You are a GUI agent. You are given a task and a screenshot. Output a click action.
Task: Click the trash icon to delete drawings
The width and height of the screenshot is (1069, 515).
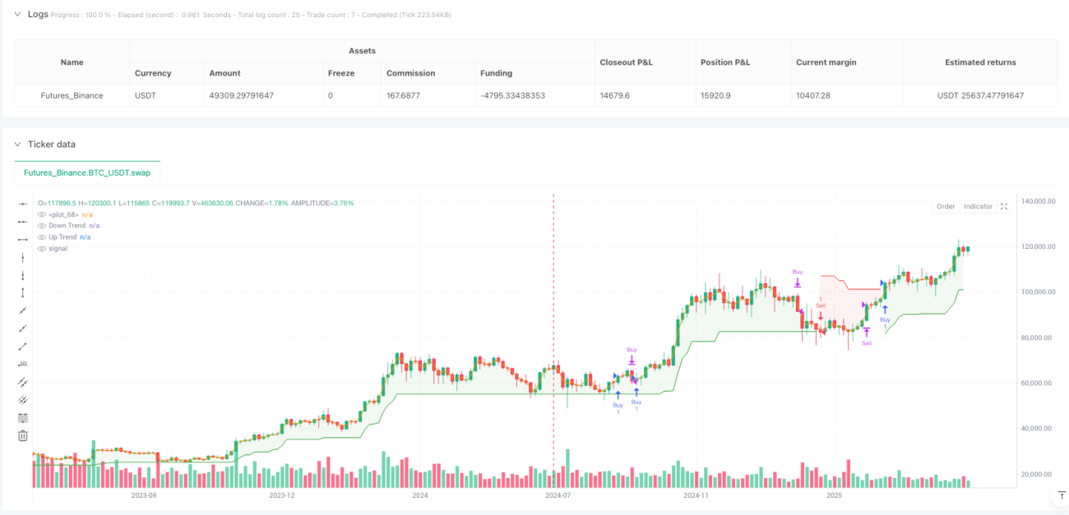[x=22, y=435]
